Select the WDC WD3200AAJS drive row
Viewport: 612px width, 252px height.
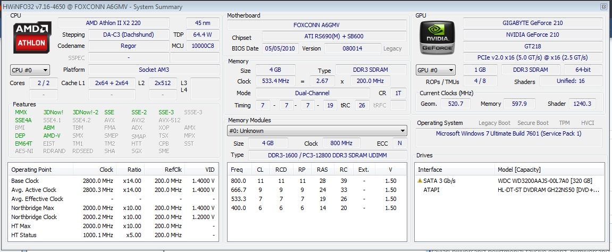click(510, 181)
